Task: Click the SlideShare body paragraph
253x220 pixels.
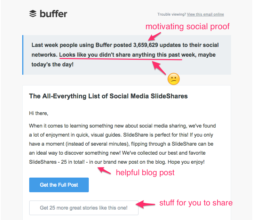Action: [122, 144]
